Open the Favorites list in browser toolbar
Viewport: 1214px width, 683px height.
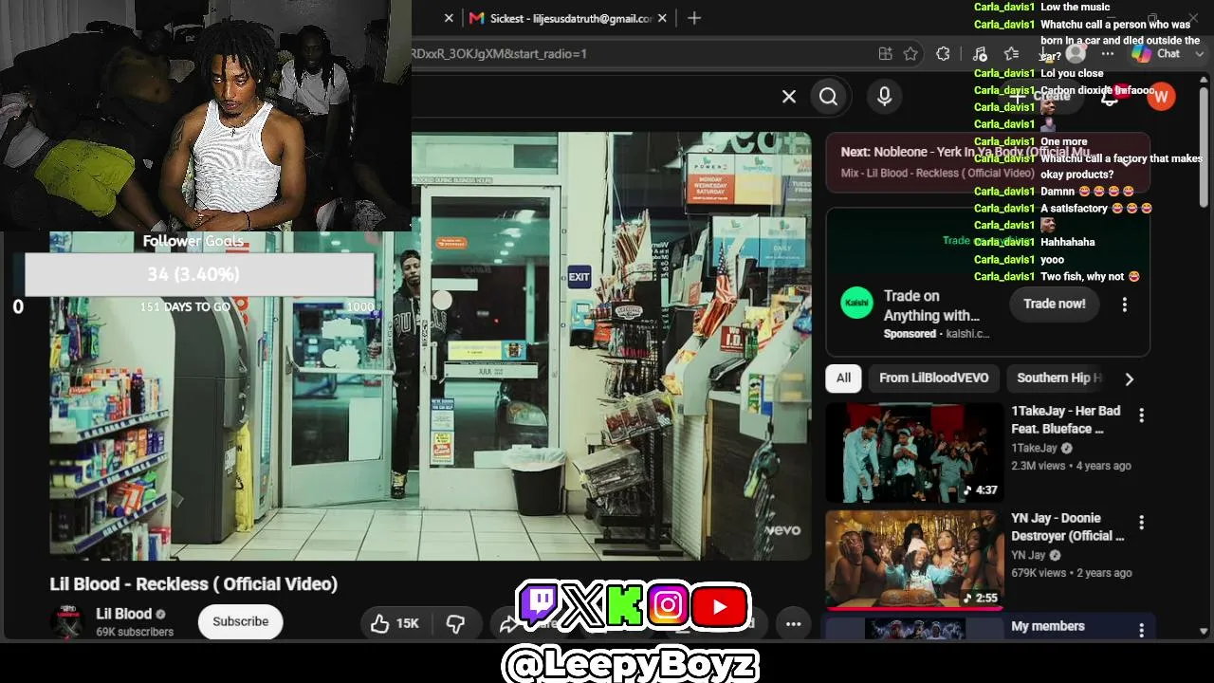click(x=1012, y=54)
